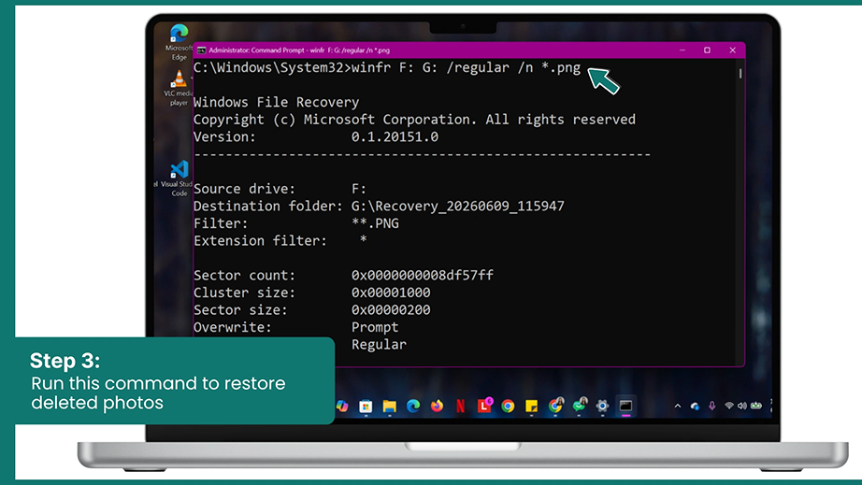
Task: Open File Explorer from the taskbar
Action: (389, 407)
